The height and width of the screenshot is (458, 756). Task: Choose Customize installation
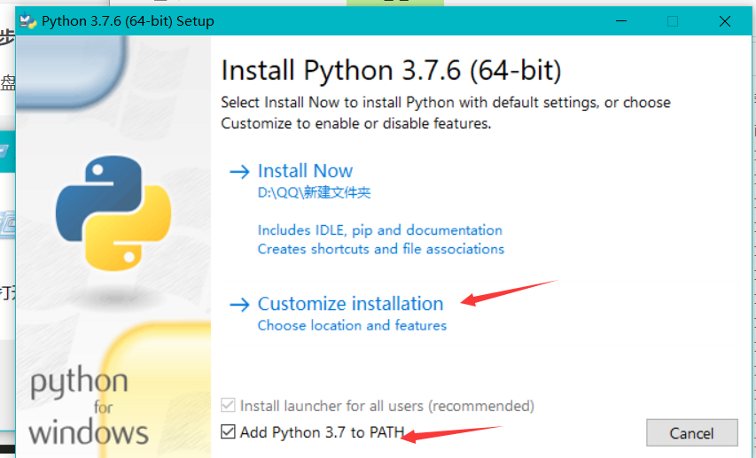click(x=350, y=304)
